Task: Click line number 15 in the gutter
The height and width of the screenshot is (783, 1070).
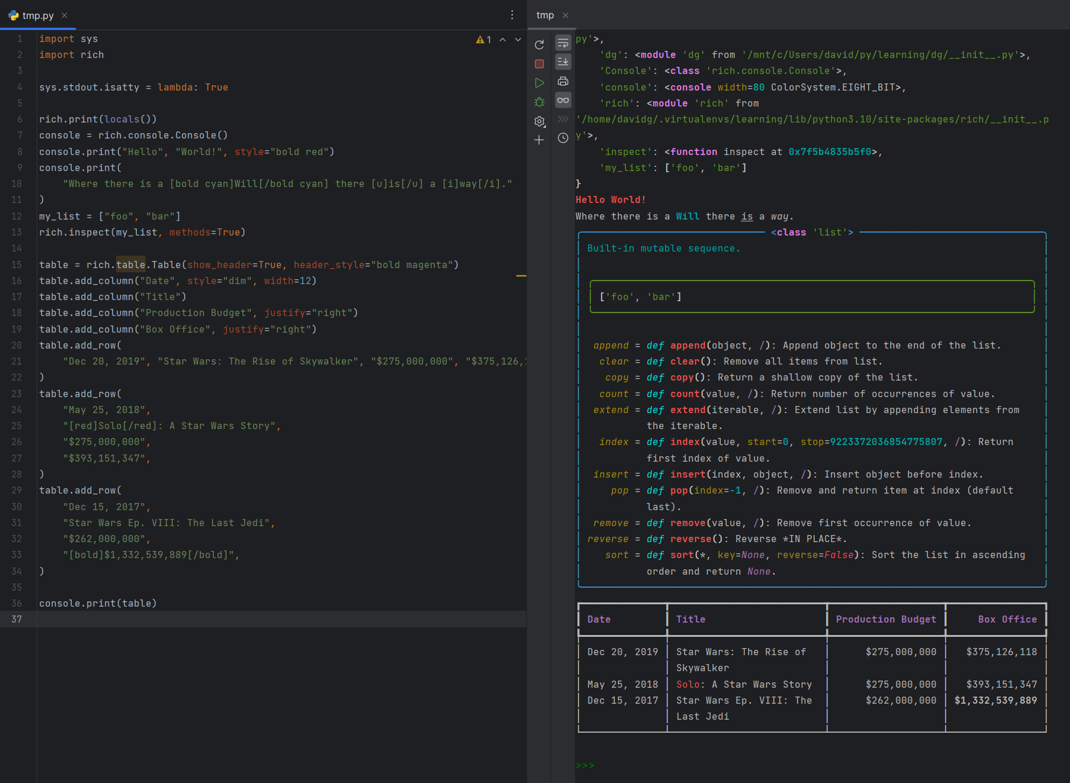Action: click(16, 265)
